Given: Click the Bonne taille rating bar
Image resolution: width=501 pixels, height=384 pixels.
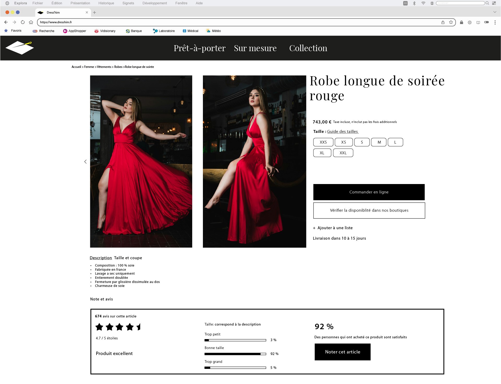Looking at the screenshot, I should tap(235, 354).
